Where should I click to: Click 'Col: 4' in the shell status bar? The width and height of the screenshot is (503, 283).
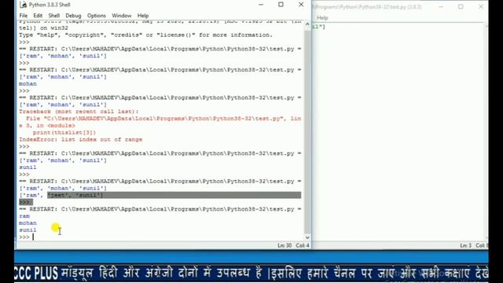click(x=303, y=245)
